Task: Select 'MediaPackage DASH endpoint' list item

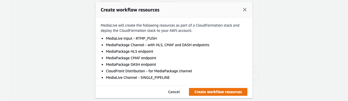Action: [x=131, y=64]
